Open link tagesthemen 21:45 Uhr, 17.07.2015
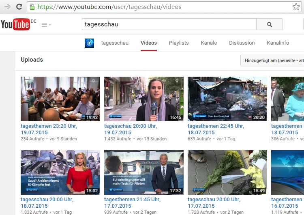The height and width of the screenshot is (215, 304). click(133, 202)
